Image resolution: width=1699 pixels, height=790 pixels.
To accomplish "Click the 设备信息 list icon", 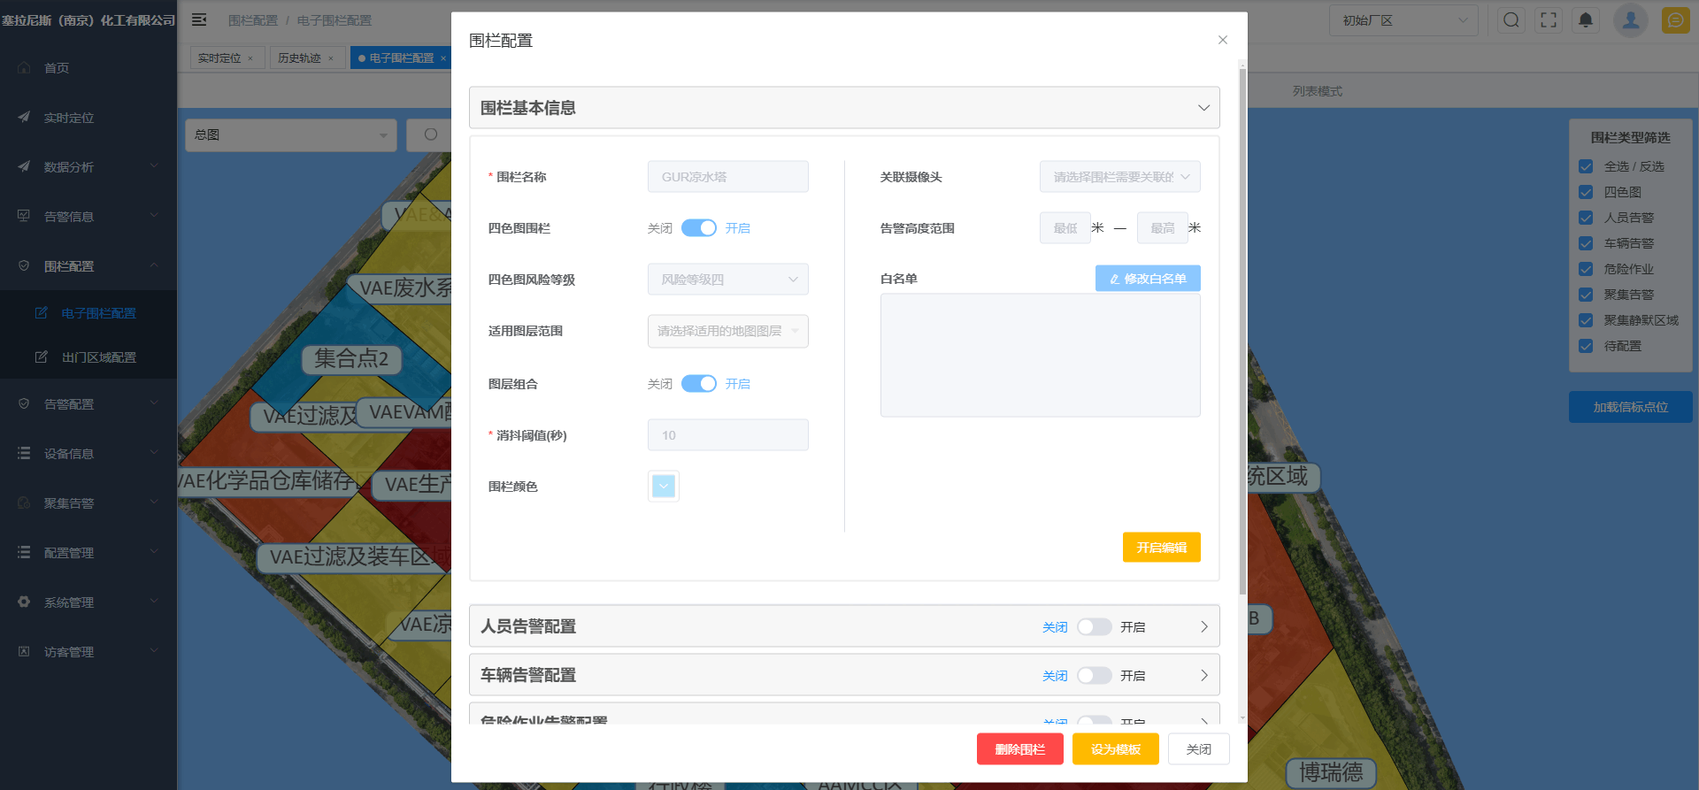I will tap(24, 453).
